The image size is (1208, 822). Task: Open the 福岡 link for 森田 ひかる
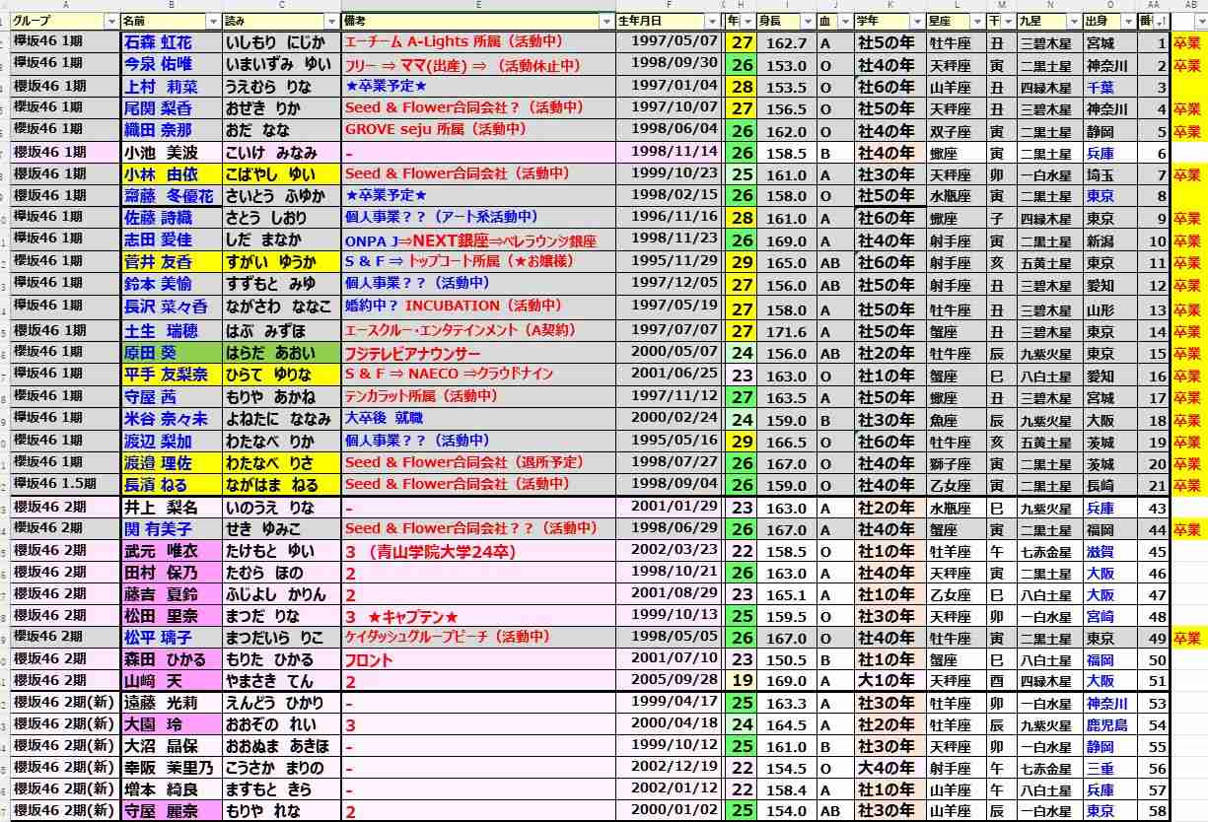[x=1100, y=659]
